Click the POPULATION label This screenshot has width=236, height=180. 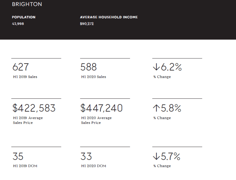24,17
